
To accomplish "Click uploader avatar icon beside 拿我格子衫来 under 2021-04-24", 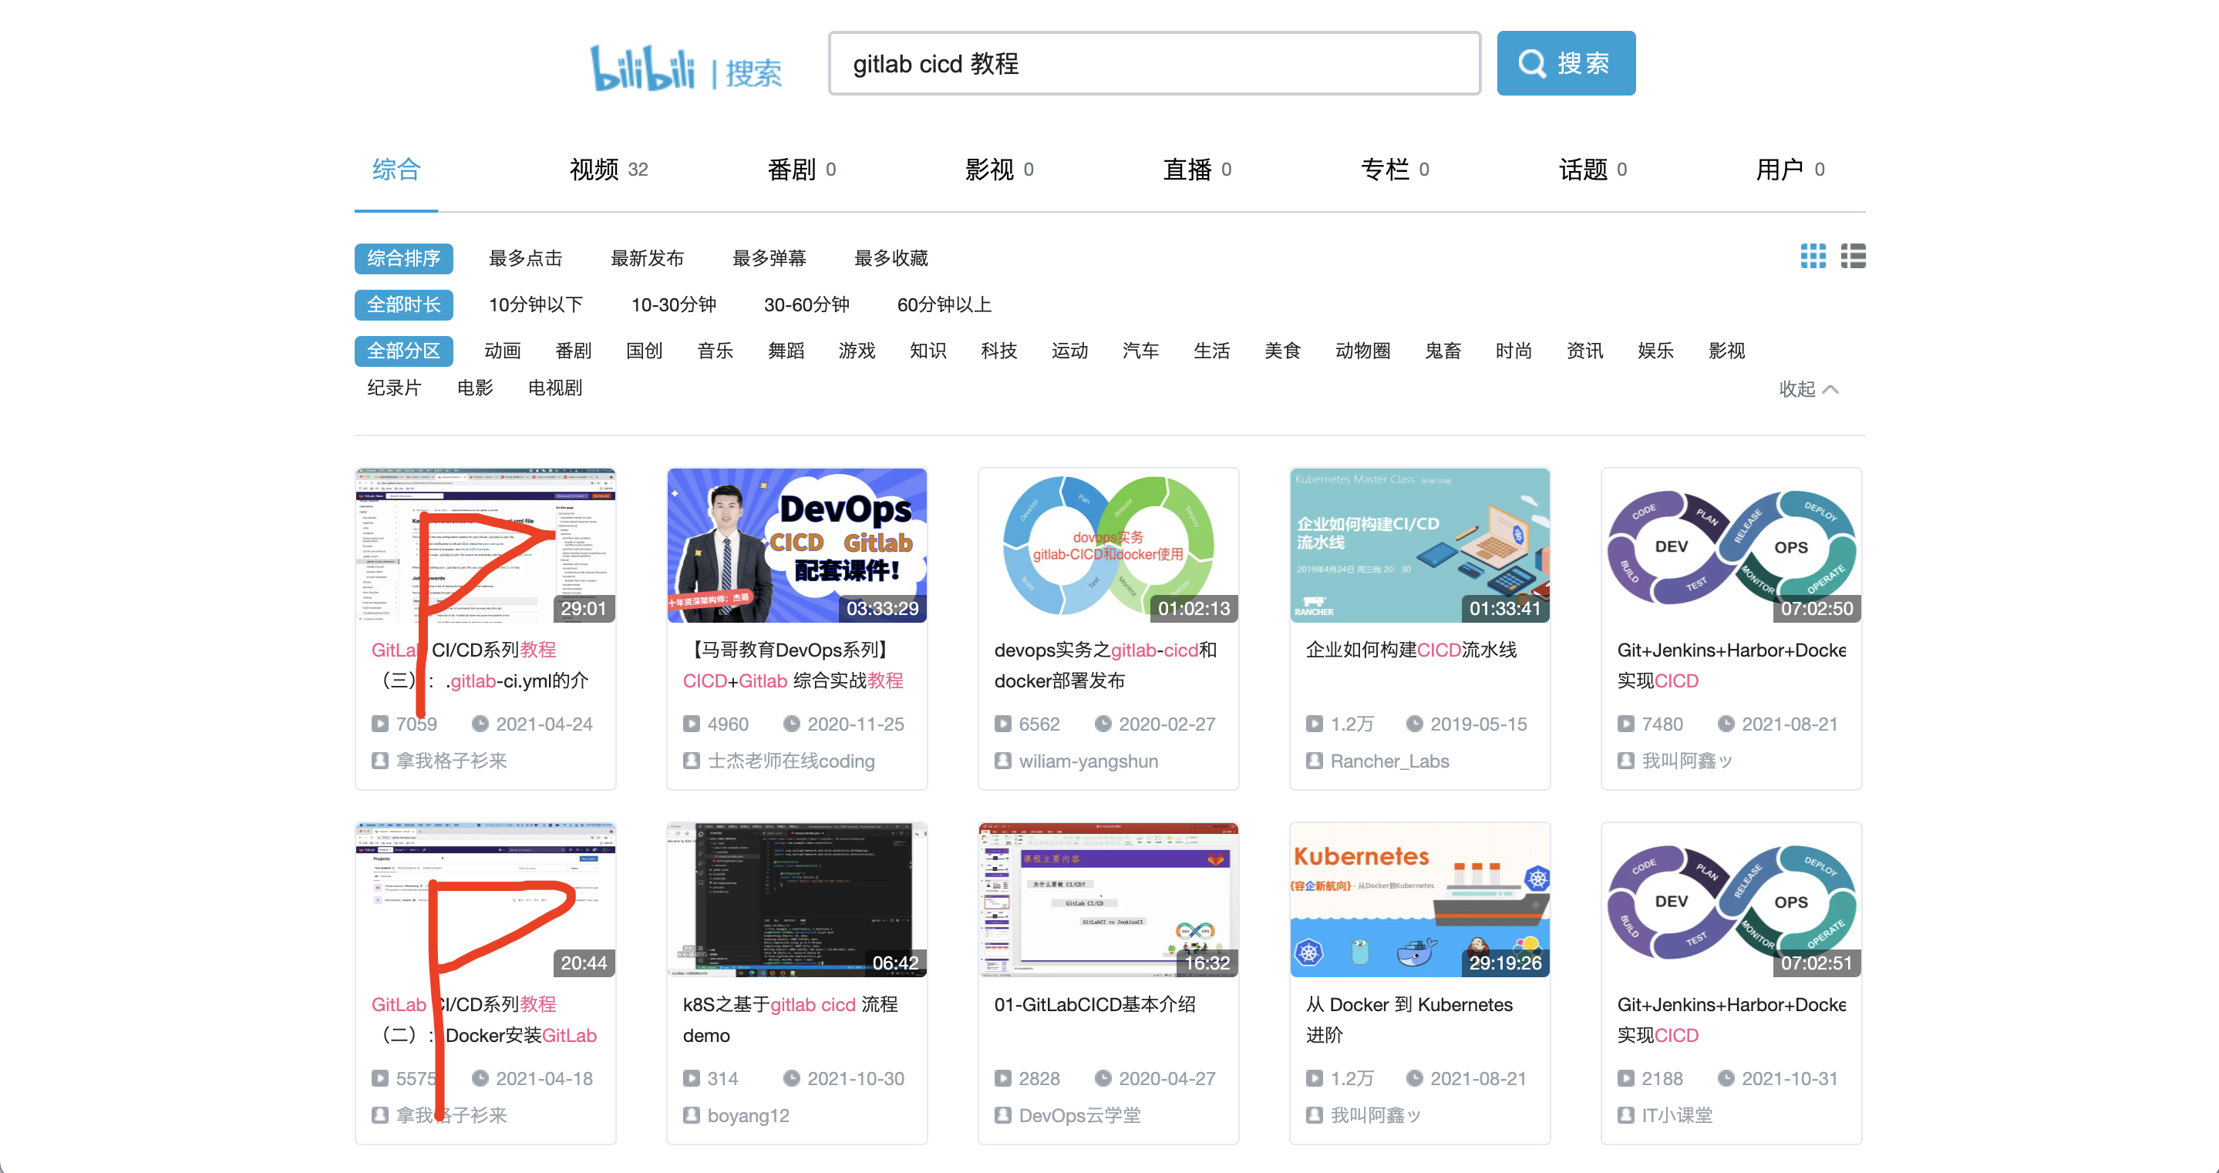I will (x=380, y=761).
